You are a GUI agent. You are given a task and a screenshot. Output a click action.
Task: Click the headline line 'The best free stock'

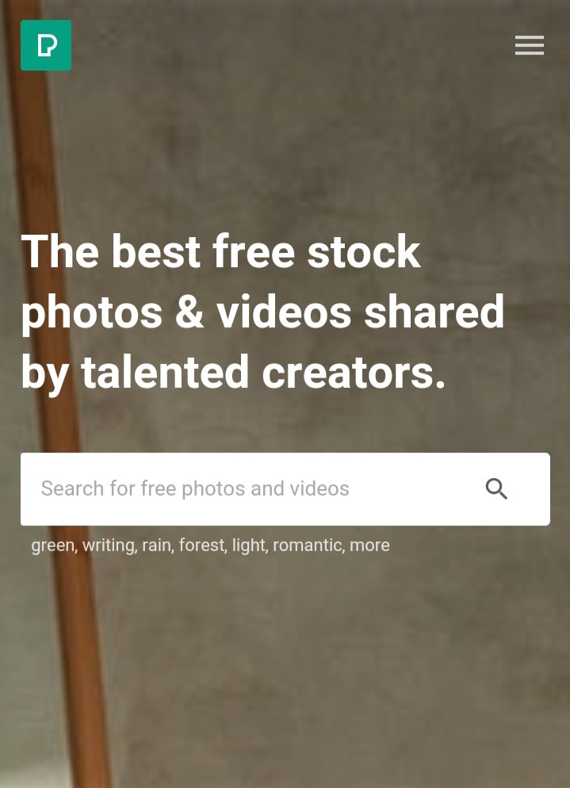[220, 251]
